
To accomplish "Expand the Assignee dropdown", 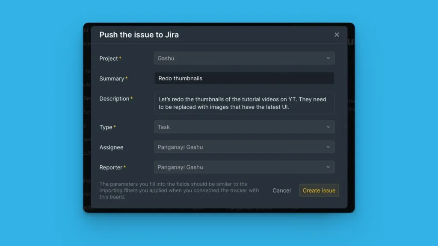I will (240, 147).
